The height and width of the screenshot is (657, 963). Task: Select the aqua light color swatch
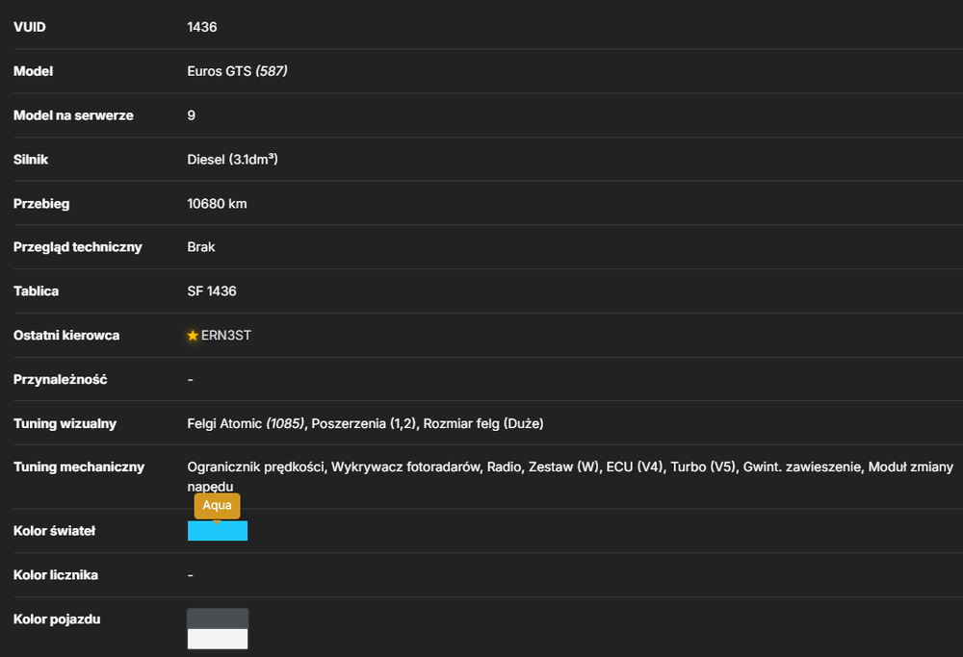pyautogui.click(x=218, y=531)
